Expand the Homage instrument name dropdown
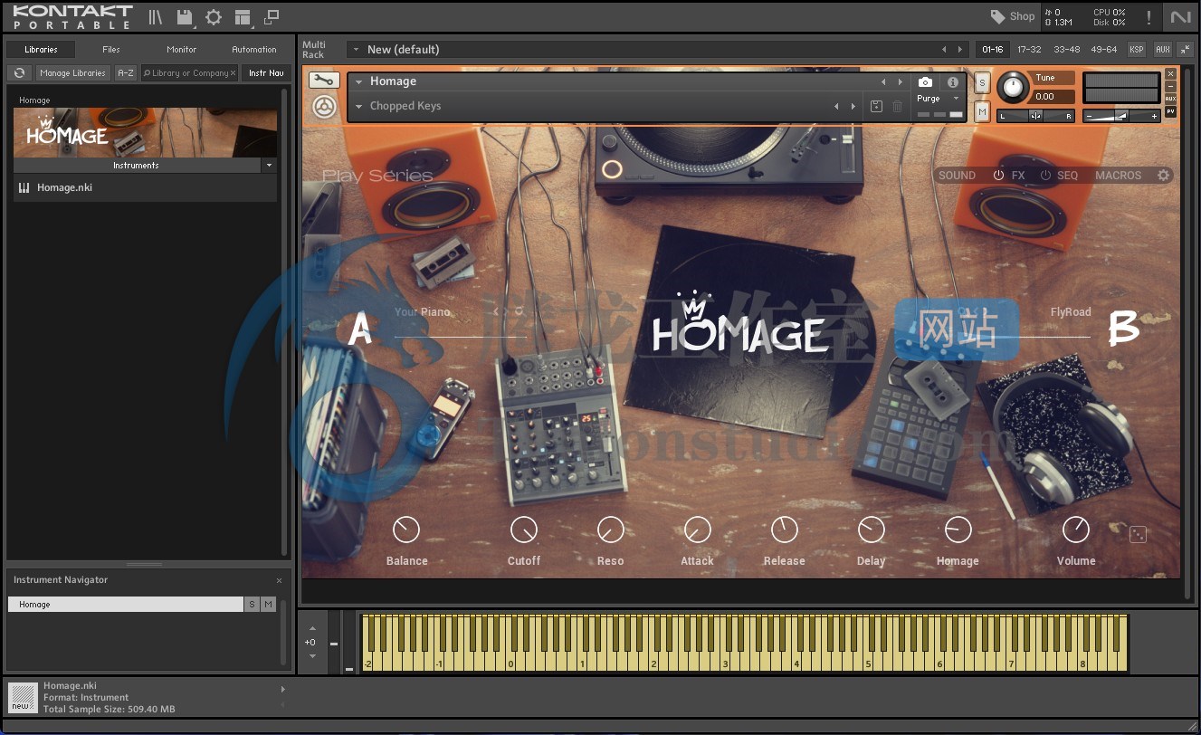The image size is (1201, 735). [x=359, y=81]
